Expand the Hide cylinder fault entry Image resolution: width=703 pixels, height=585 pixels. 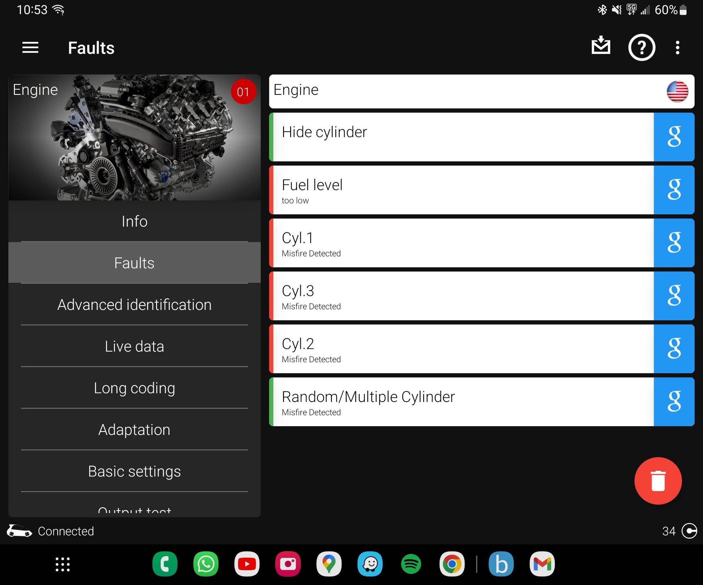coord(460,137)
